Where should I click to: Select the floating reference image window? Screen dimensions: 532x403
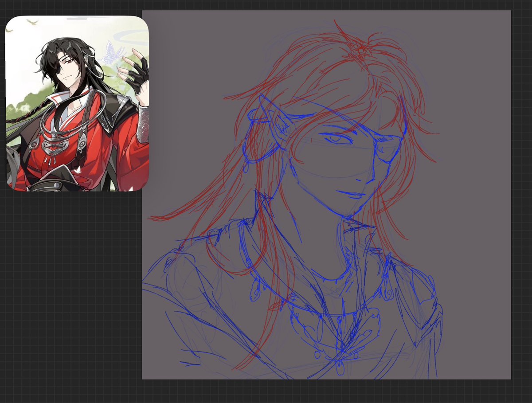[77, 104]
